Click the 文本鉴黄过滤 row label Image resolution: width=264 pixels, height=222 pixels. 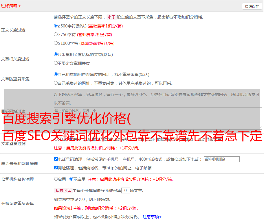click(x=14, y=144)
